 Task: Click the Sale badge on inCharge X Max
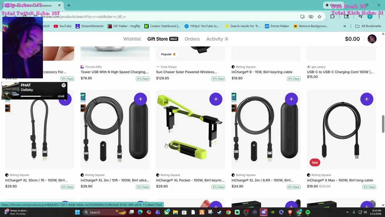point(315,162)
